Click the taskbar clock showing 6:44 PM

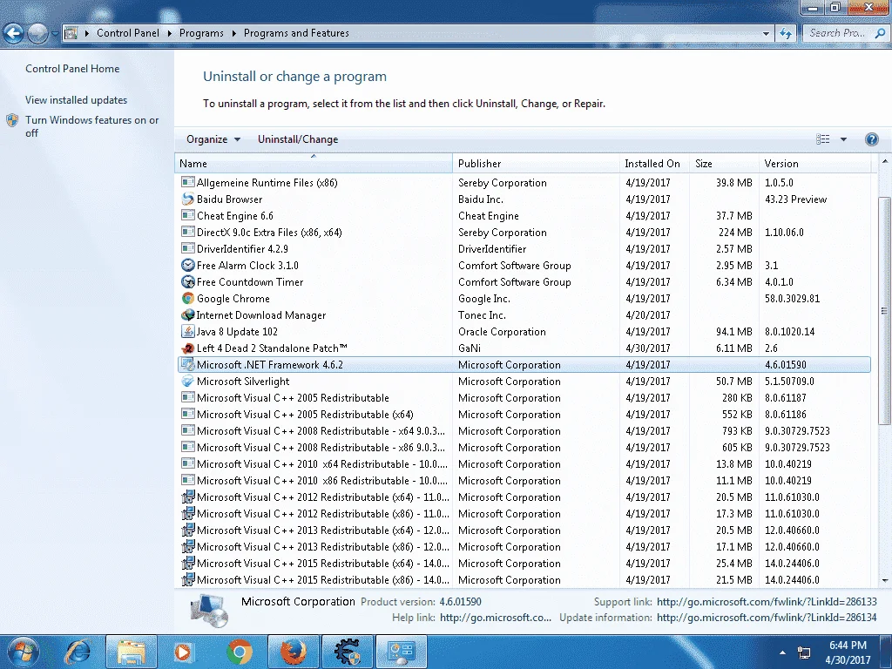(847, 652)
